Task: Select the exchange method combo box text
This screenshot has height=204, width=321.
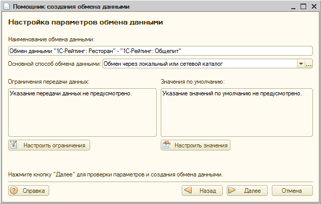Action: (200, 64)
